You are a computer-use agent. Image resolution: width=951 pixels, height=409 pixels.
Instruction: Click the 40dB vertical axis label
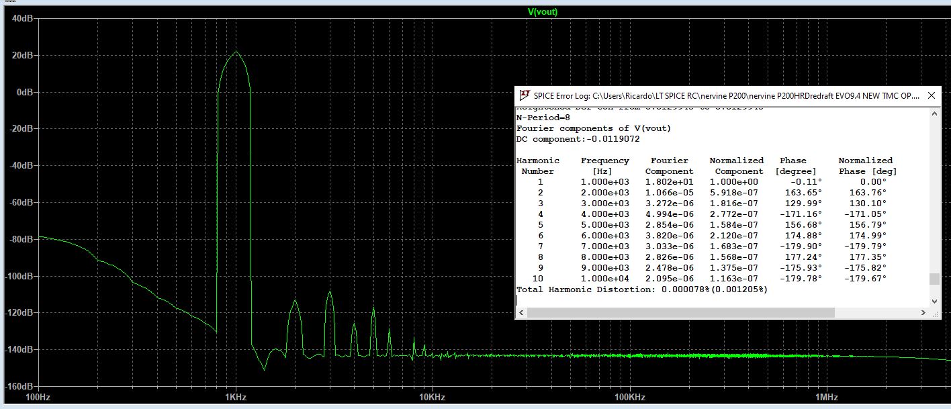[24, 18]
